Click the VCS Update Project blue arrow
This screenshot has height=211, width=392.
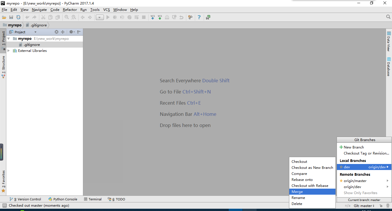point(153,17)
